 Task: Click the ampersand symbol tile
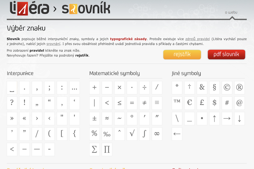coord(202,88)
